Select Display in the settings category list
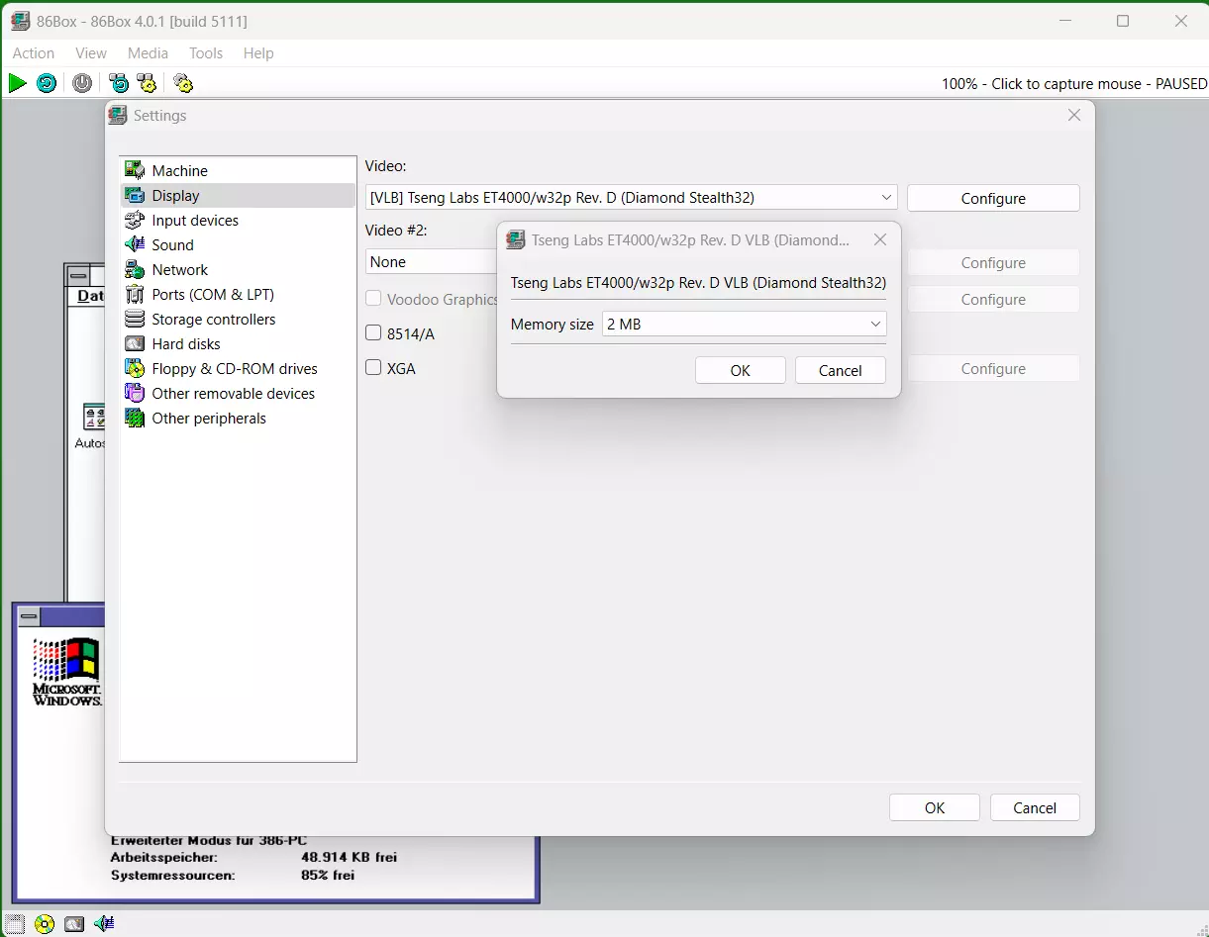 click(238, 195)
